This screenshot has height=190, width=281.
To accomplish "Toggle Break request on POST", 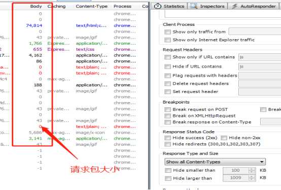I will click(x=167, y=109).
